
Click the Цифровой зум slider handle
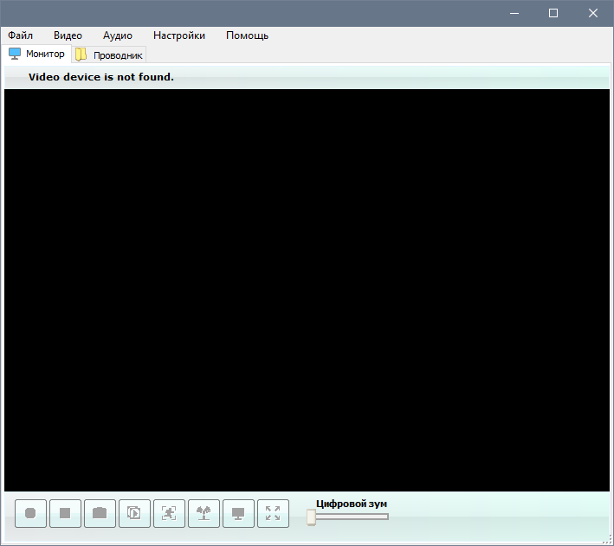(311, 517)
